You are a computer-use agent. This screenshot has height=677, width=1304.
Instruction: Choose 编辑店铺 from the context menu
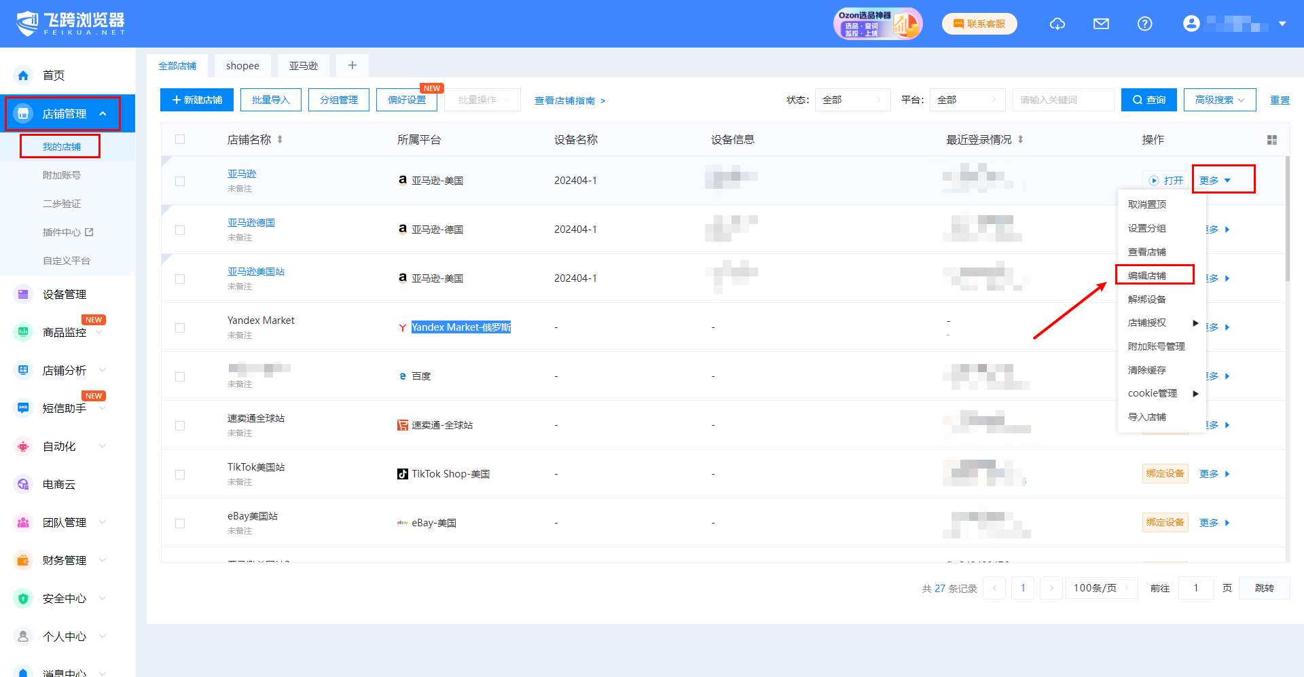tap(1147, 275)
